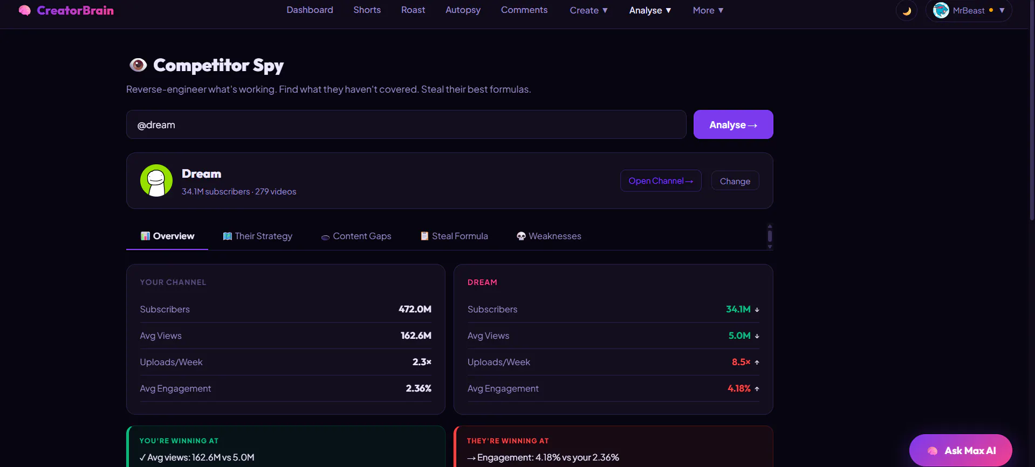The height and width of the screenshot is (467, 1035).
Task: Click the "Reverse-engineer what's working" subtitle
Action: click(x=328, y=89)
